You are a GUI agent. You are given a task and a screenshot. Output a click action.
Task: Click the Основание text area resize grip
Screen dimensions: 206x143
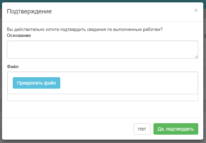pyautogui.click(x=196, y=57)
